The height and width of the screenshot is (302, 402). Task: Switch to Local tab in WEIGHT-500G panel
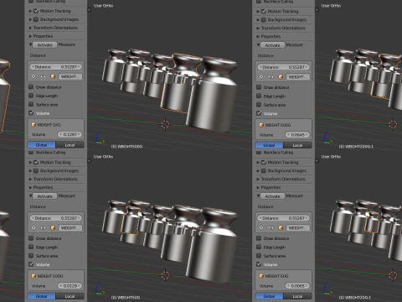click(297, 145)
